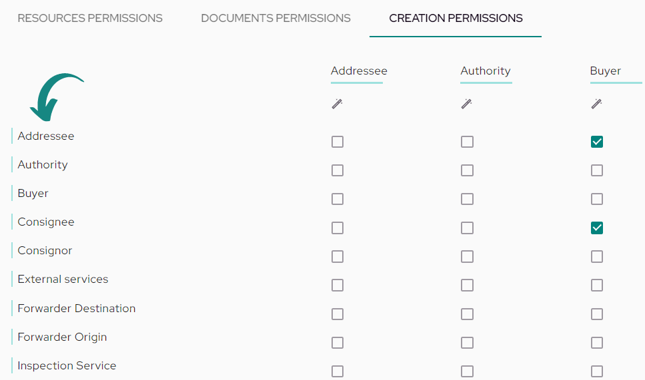The width and height of the screenshot is (645, 380).
Task: Click the Consignee row label
Action: tap(46, 222)
